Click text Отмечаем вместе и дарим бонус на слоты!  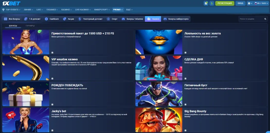click(69, 89)
